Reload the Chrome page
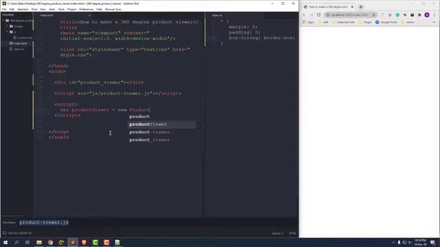440x247 pixels. point(319,15)
